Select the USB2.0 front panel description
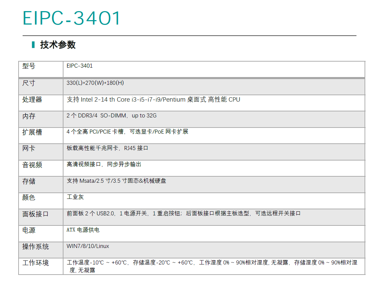This screenshot has width=372, height=284. pos(183,213)
